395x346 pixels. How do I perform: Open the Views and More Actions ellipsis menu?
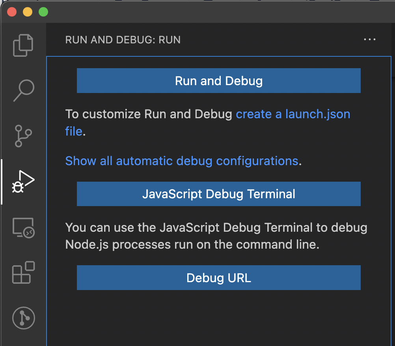[x=369, y=39]
